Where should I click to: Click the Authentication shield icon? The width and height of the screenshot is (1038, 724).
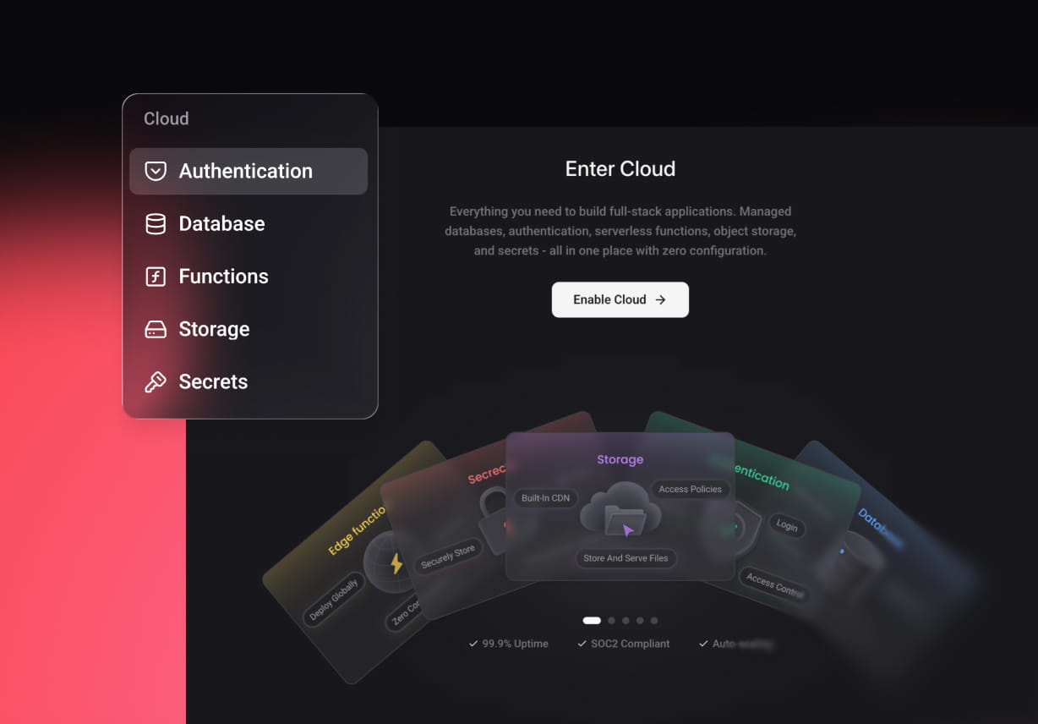[x=156, y=171]
